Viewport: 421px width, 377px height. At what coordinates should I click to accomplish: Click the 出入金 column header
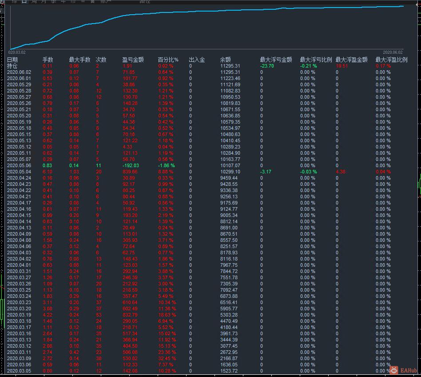coord(197,60)
